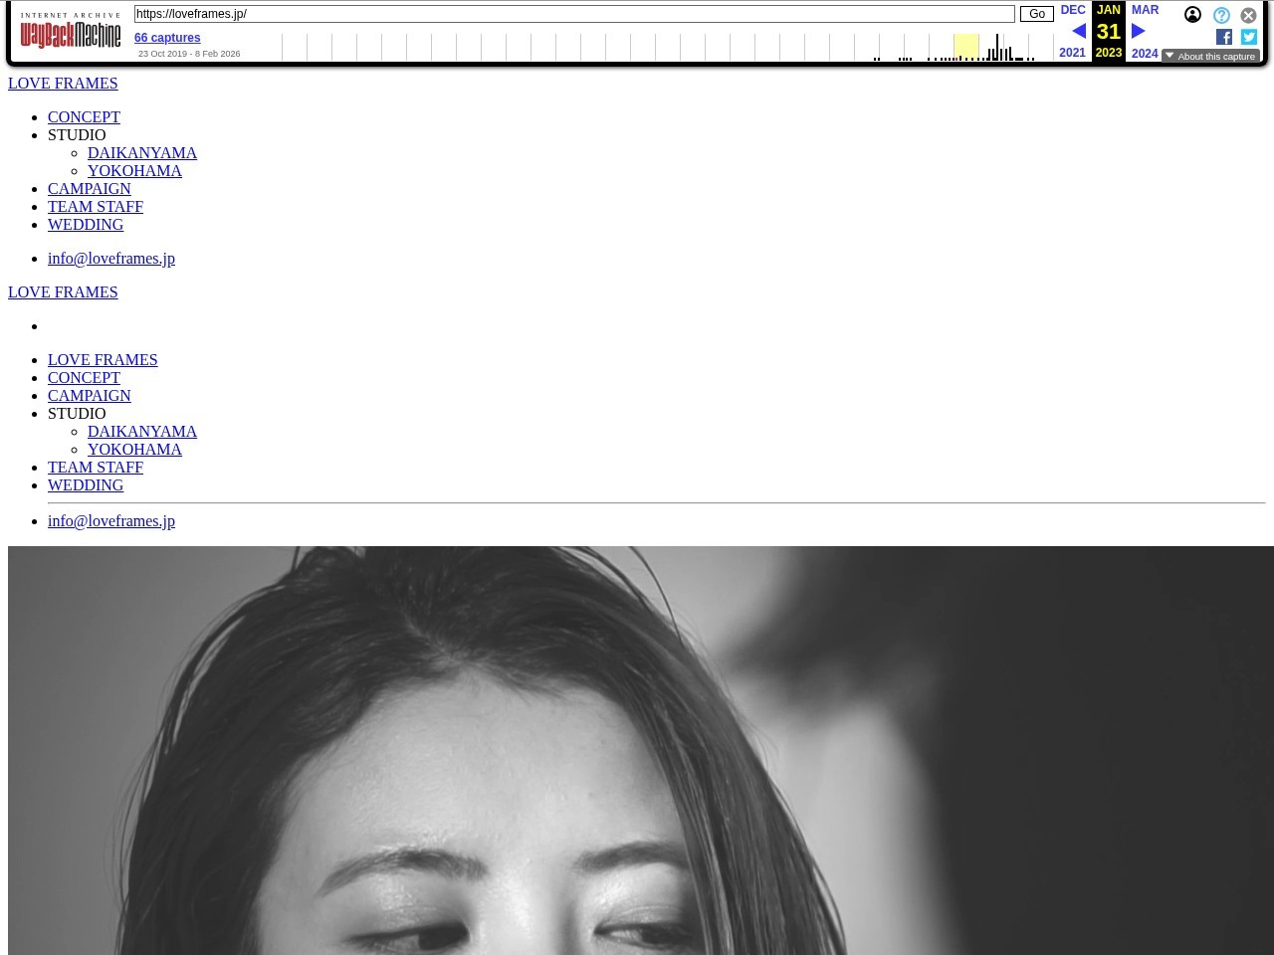Open TEAM STAFF in the second navigation menu
This screenshot has width=1274, height=955.
coord(96,468)
